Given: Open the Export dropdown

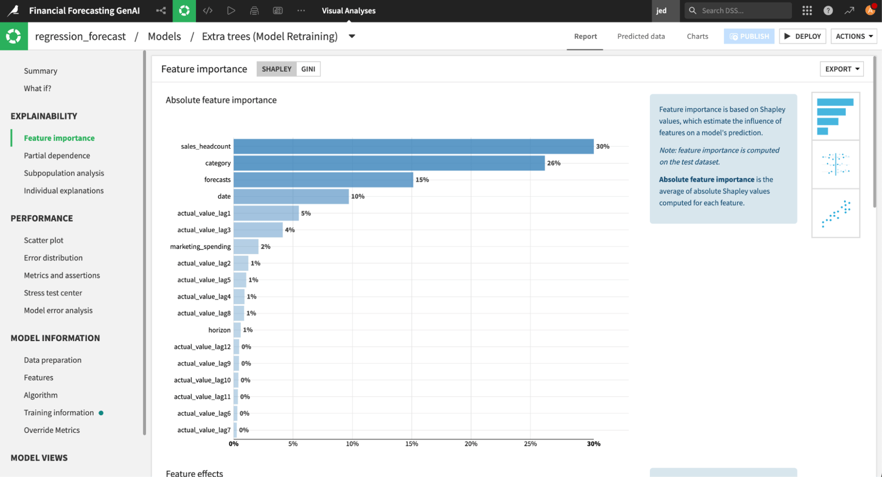Looking at the screenshot, I should (841, 69).
